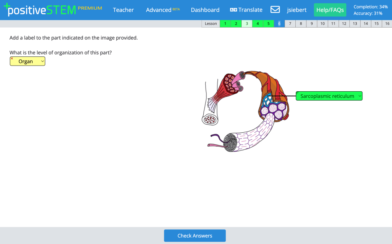Select lesson question 7
The height and width of the screenshot is (244, 392).
click(x=290, y=24)
